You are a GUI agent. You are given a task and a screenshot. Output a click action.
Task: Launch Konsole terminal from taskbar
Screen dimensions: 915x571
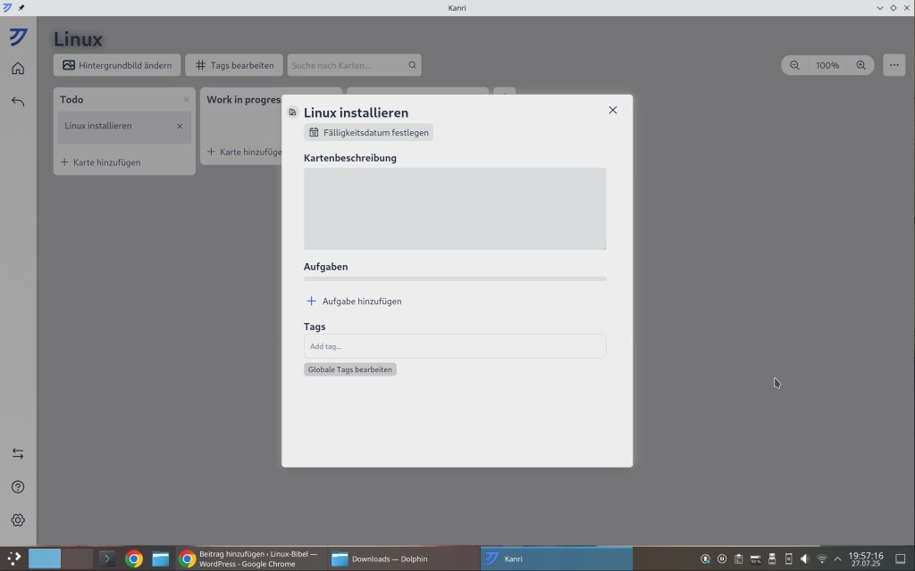click(x=107, y=559)
